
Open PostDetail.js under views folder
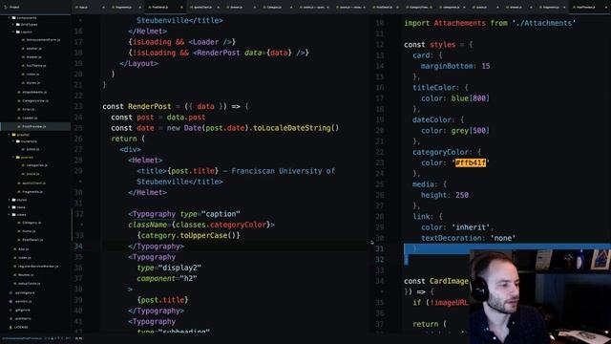pyautogui.click(x=32, y=240)
